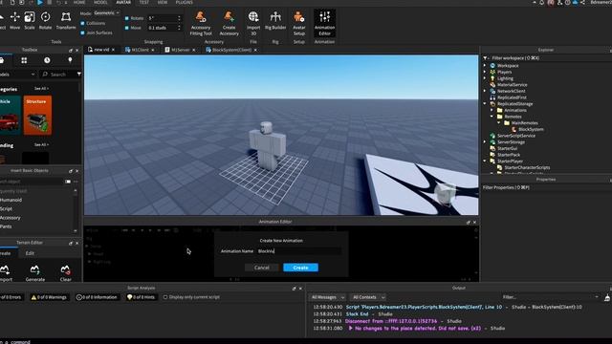Click the blue Play button in title bar
Image resolution: width=612 pixels, height=344 pixels.
pos(40,2)
